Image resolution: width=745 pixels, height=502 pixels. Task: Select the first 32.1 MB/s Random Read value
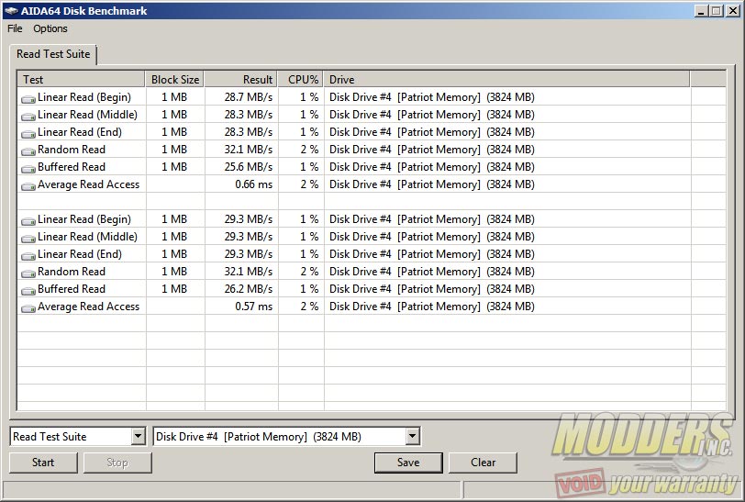(x=249, y=150)
